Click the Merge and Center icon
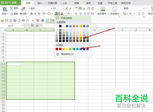This screenshot has height=112, width=153. (x=103, y=9)
